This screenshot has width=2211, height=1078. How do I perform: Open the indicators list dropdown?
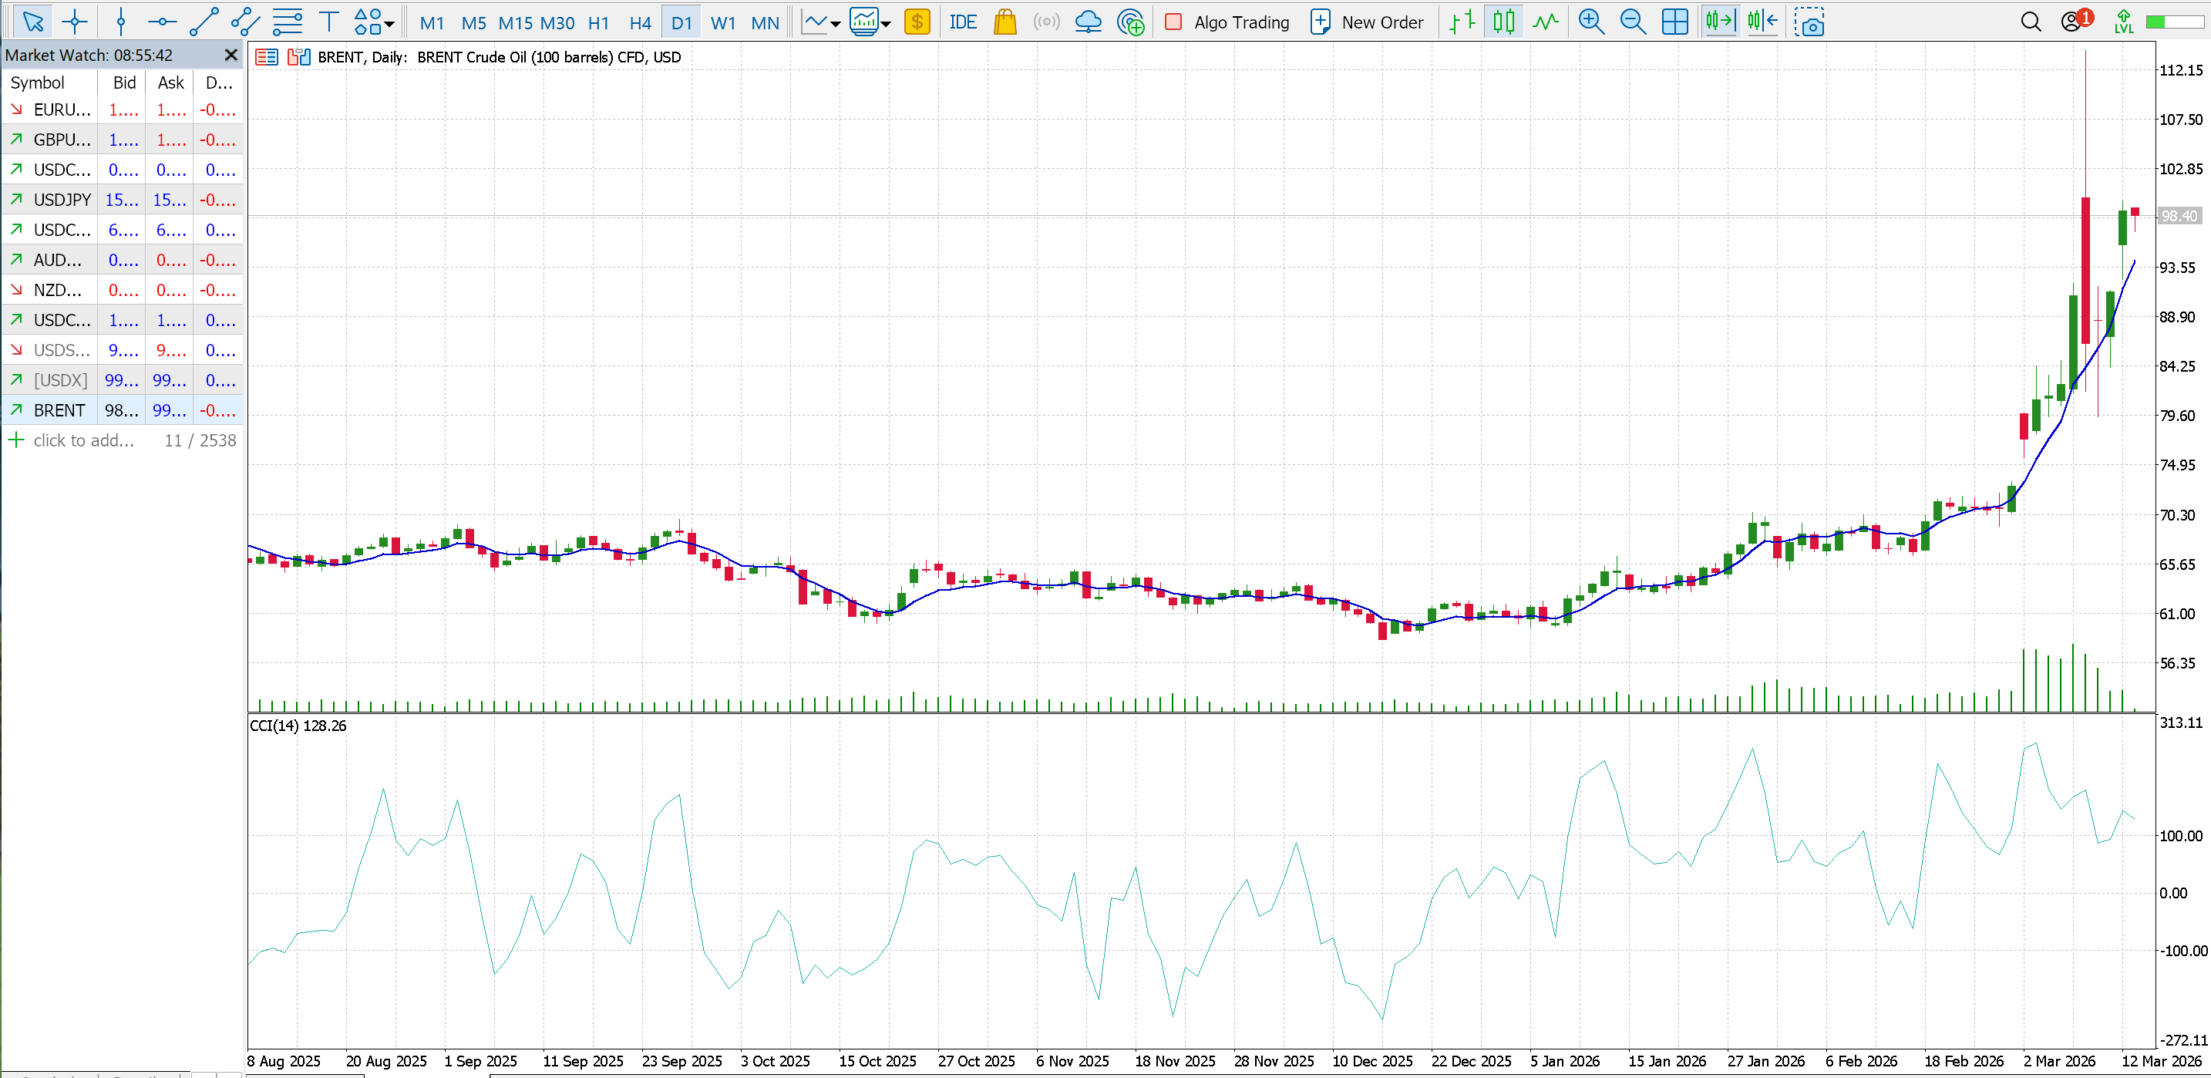point(870,22)
